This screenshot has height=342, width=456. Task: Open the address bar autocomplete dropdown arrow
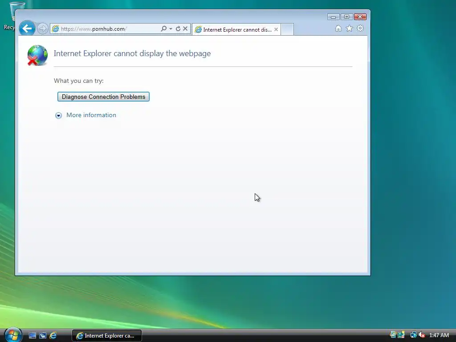pyautogui.click(x=171, y=28)
